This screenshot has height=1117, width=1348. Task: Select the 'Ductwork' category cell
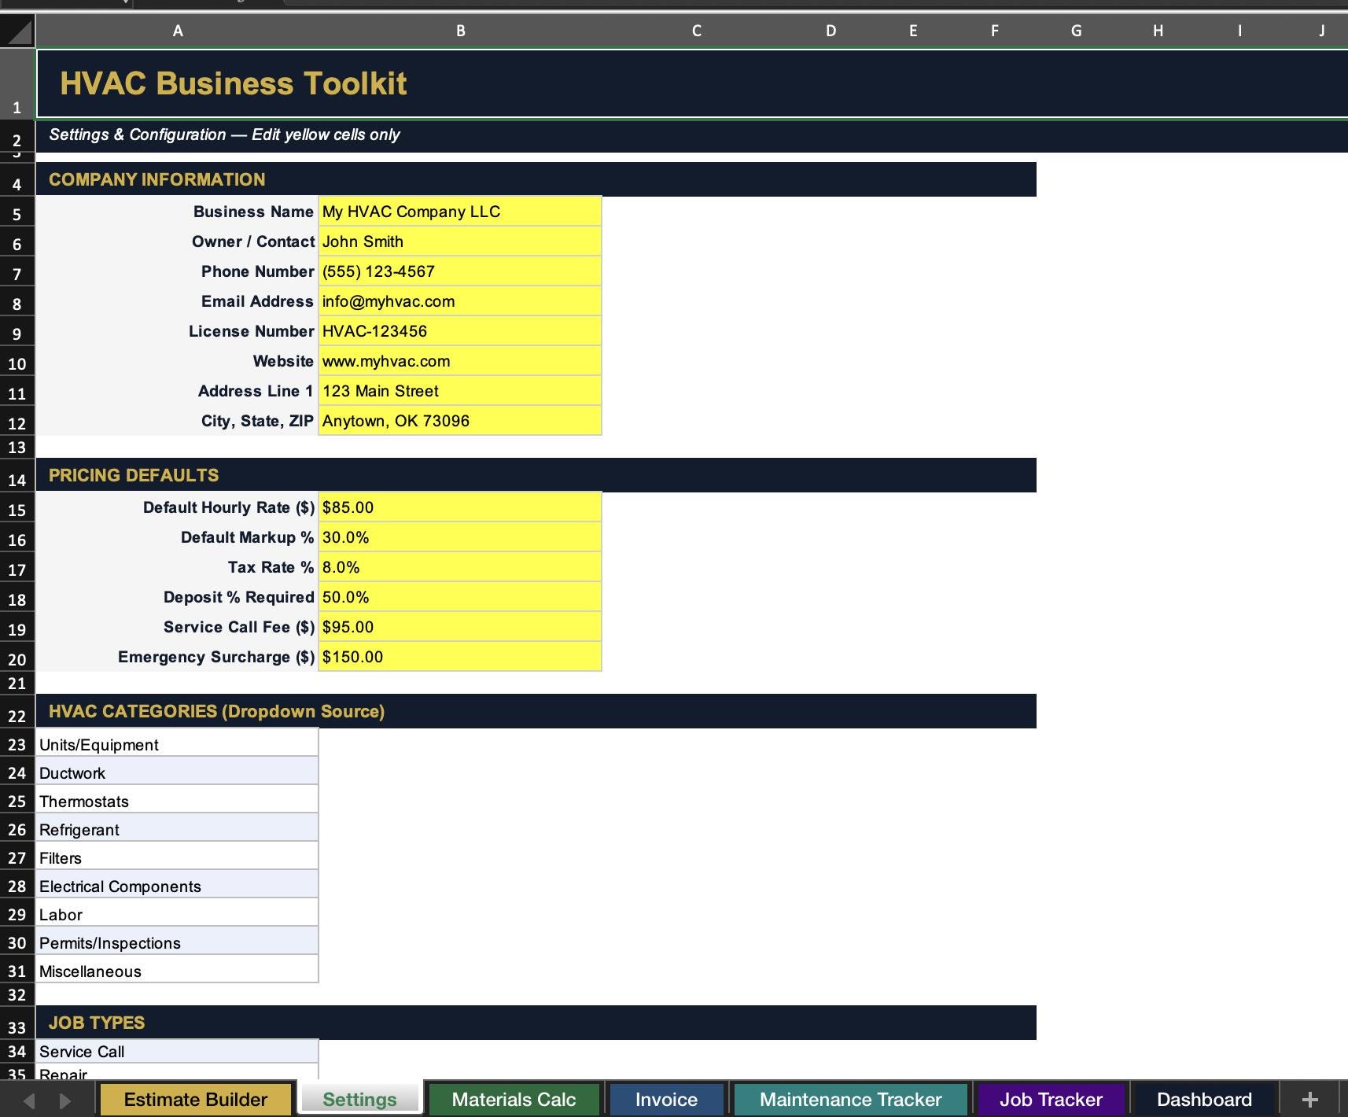[177, 772]
